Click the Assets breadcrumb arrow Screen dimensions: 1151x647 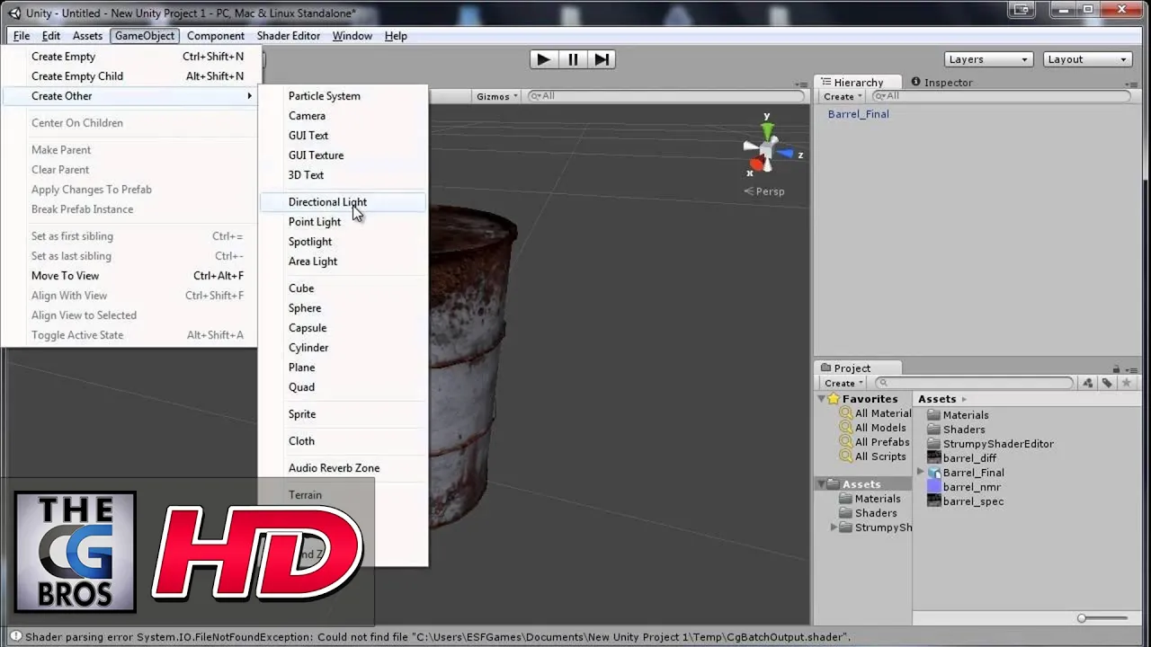(x=964, y=399)
